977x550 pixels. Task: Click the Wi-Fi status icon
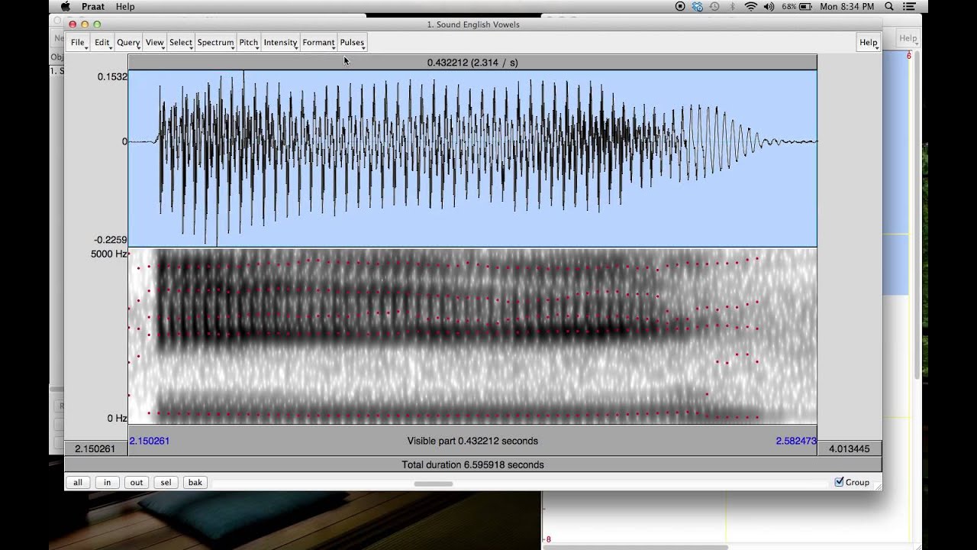pyautogui.click(x=750, y=6)
